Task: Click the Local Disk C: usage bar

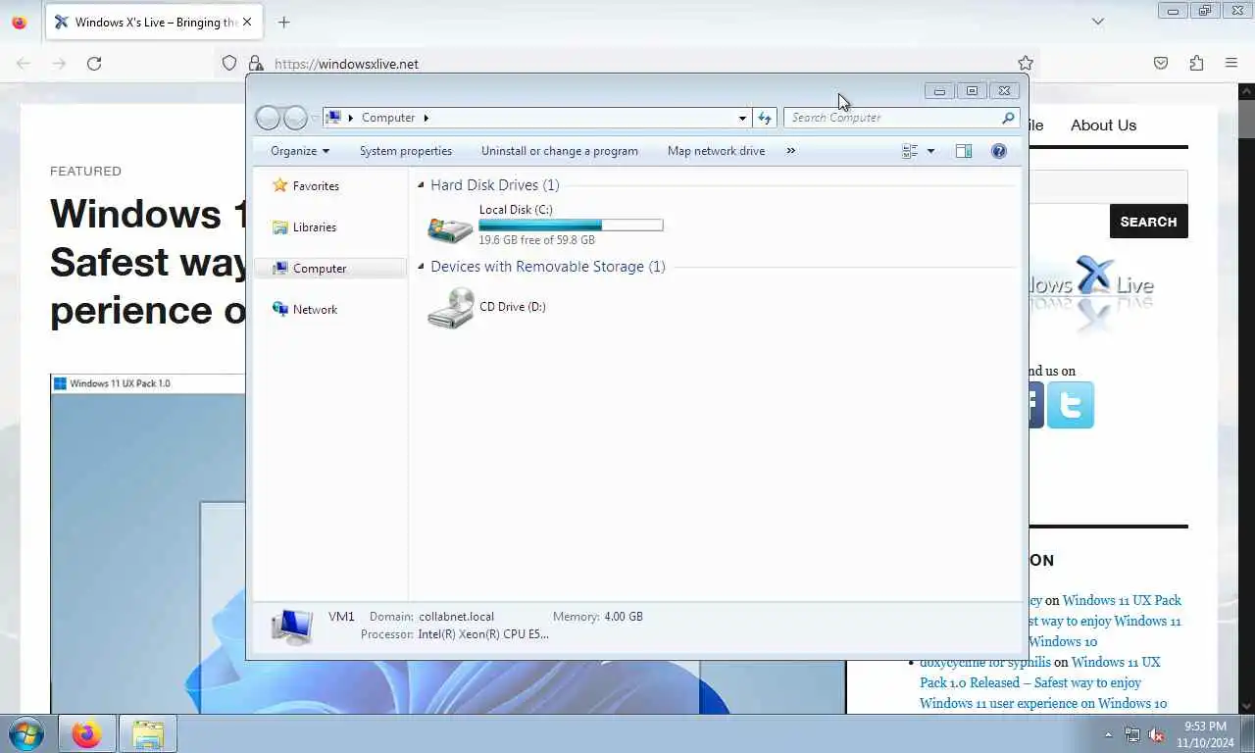Action: (571, 225)
